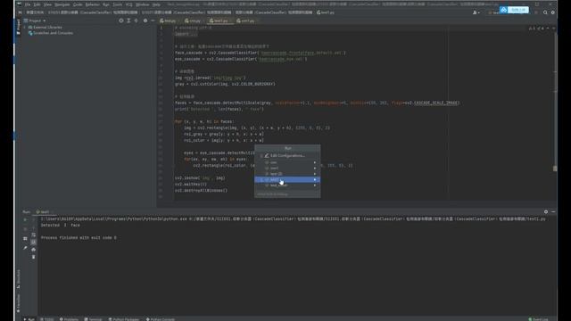Click Select Opened File target icon in Project panel

pos(121,21)
